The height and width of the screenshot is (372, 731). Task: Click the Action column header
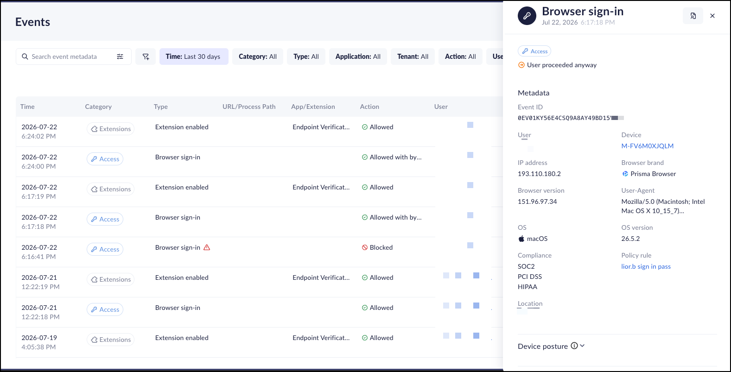369,107
